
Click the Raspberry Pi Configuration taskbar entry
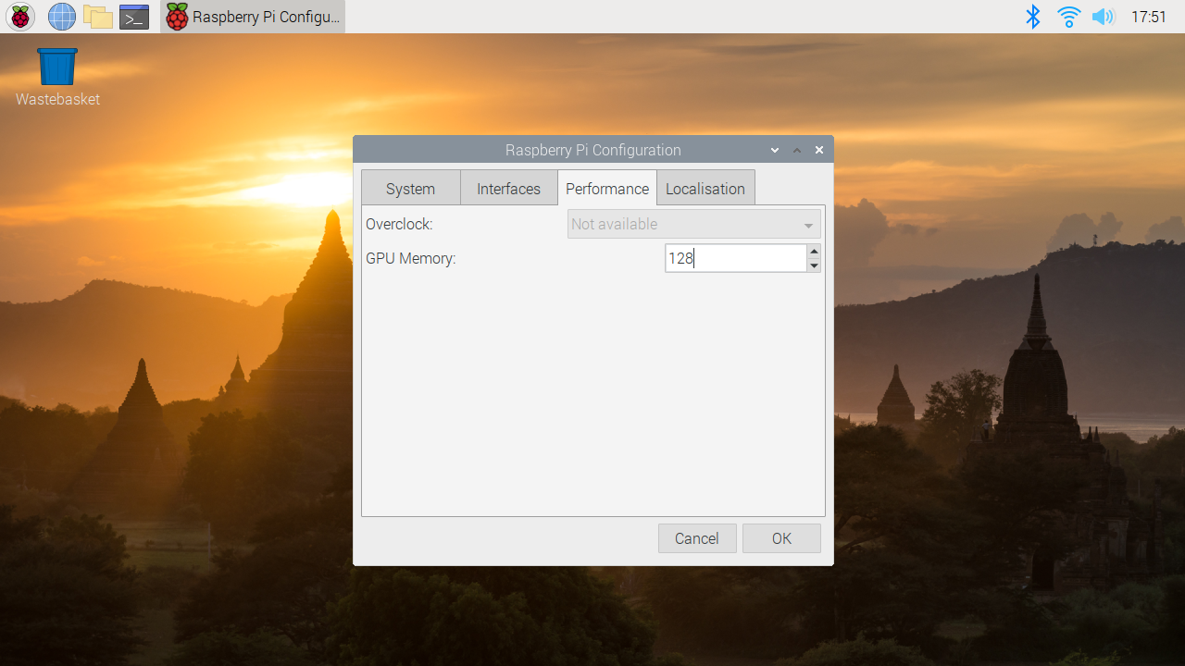tap(253, 17)
